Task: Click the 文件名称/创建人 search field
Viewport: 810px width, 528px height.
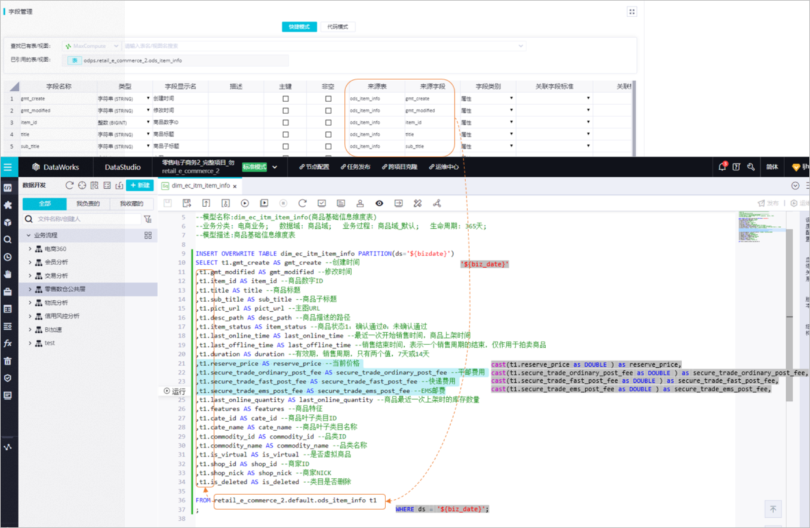Action: [82, 219]
